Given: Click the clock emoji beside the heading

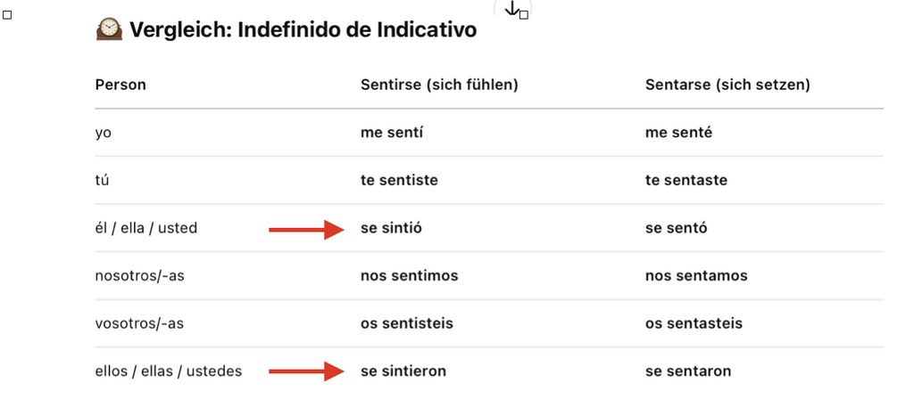Looking at the screenshot, I should [109, 29].
